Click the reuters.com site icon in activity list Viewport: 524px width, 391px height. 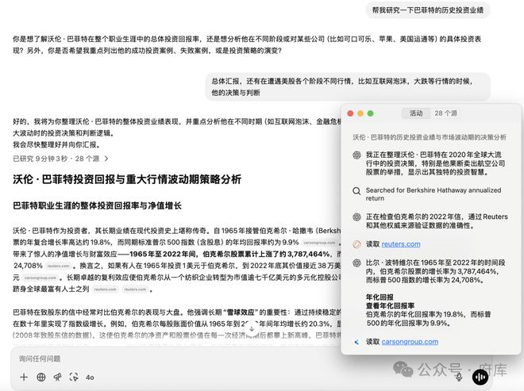coord(356,244)
